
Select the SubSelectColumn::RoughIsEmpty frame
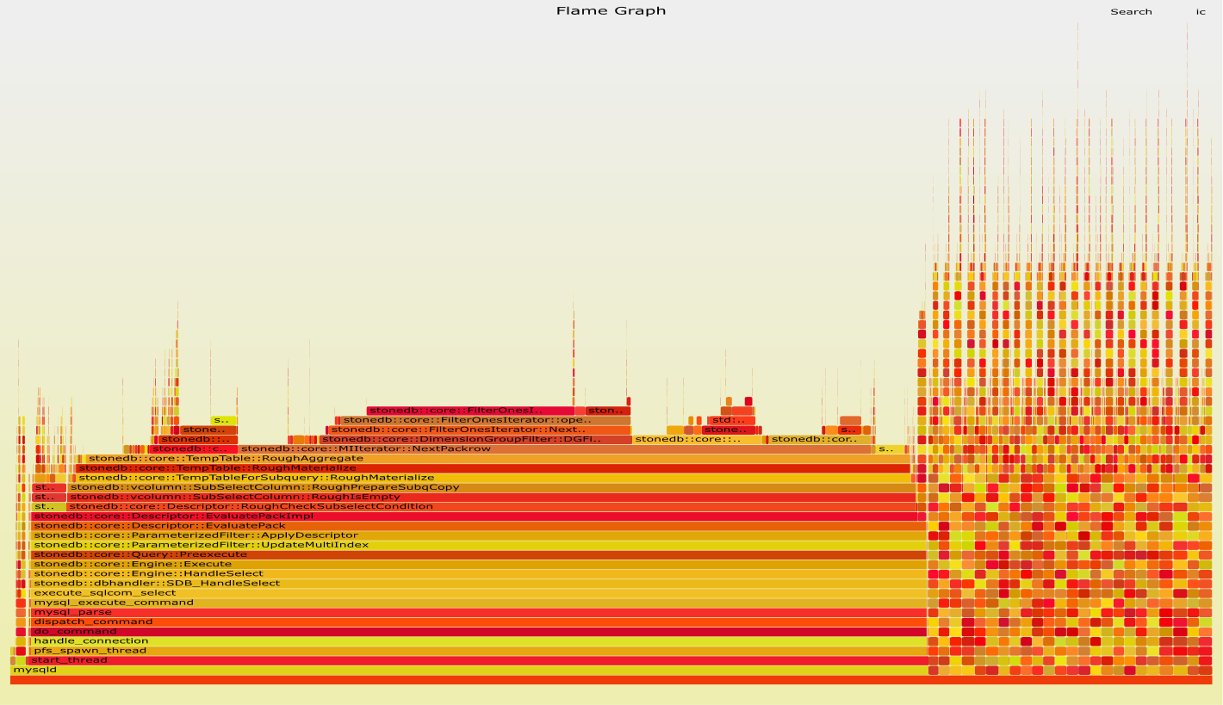click(x=492, y=498)
